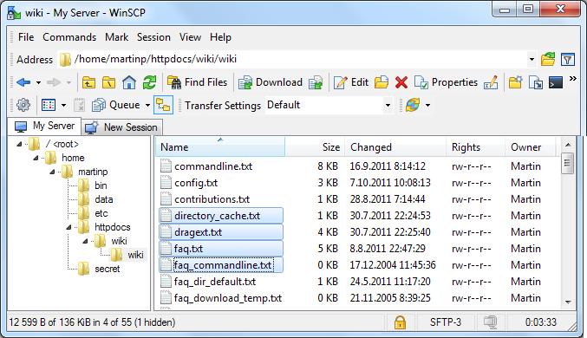Screen dimensions: 587x338
Task: Click the open folder icon after Edit
Action: pyautogui.click(x=382, y=82)
